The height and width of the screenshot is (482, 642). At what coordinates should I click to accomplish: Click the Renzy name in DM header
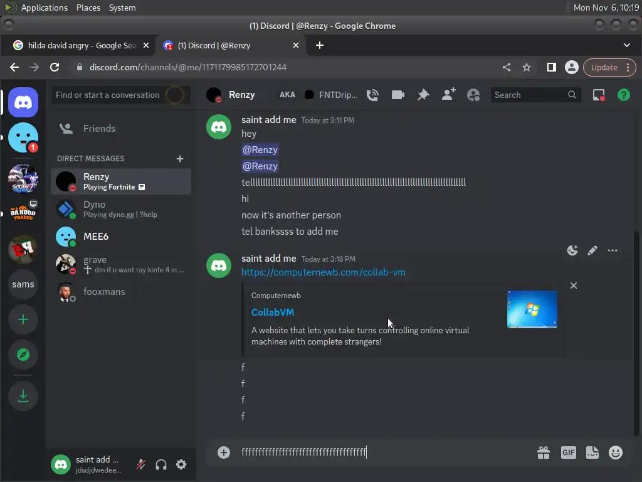pyautogui.click(x=242, y=95)
